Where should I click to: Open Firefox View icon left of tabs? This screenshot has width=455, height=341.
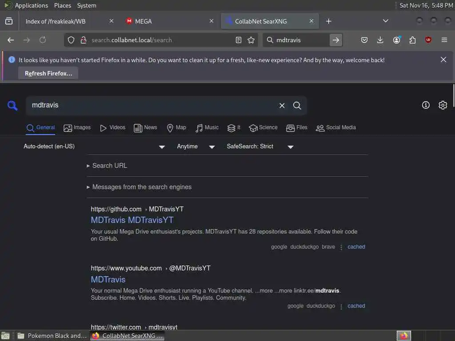[x=9, y=21]
